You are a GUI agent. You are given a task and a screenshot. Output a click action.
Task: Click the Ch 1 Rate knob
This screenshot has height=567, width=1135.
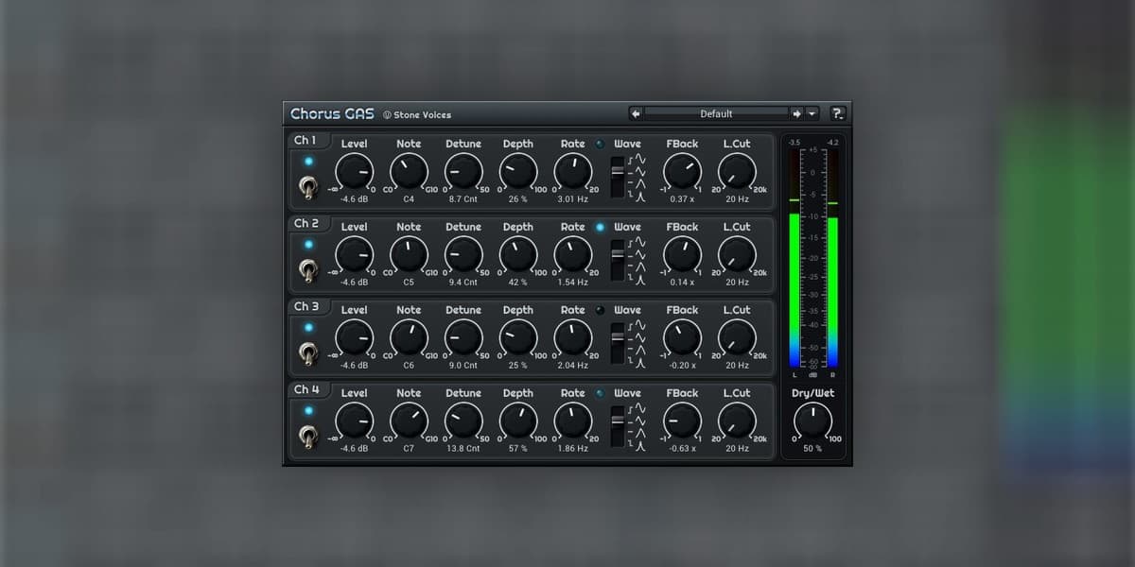pos(572,172)
